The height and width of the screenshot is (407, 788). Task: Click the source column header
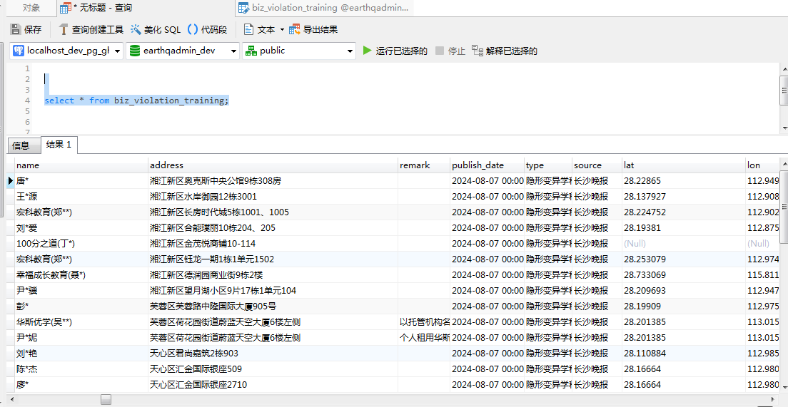(597, 165)
